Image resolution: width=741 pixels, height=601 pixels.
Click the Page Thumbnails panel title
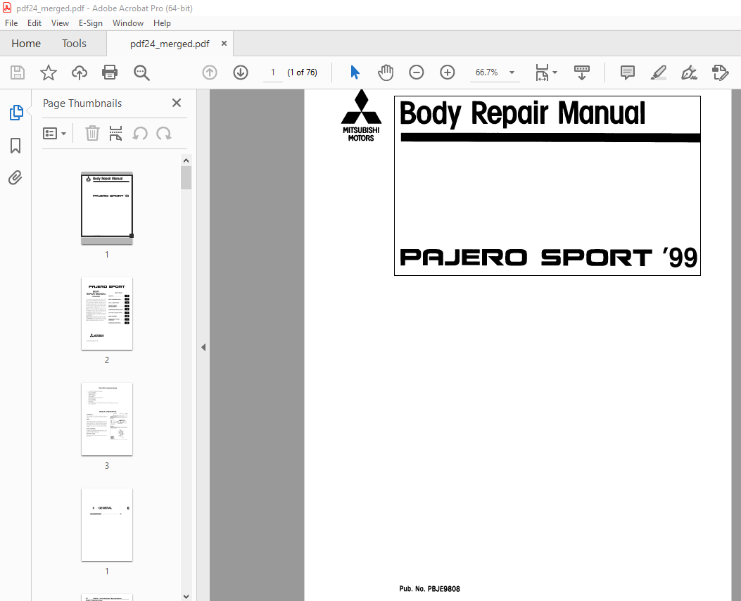coord(82,103)
